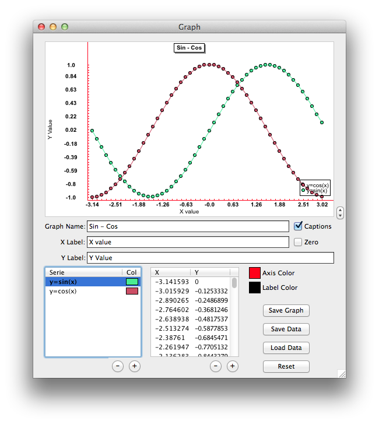The height and width of the screenshot is (424, 379).
Task: Click the Save Graph button
Action: coord(286,310)
